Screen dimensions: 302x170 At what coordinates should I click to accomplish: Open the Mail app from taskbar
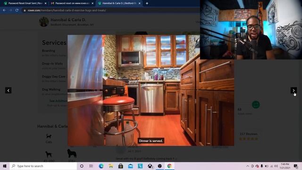pyautogui.click(x=130, y=166)
